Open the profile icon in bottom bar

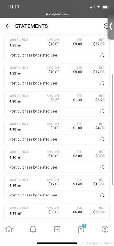coord(105,229)
